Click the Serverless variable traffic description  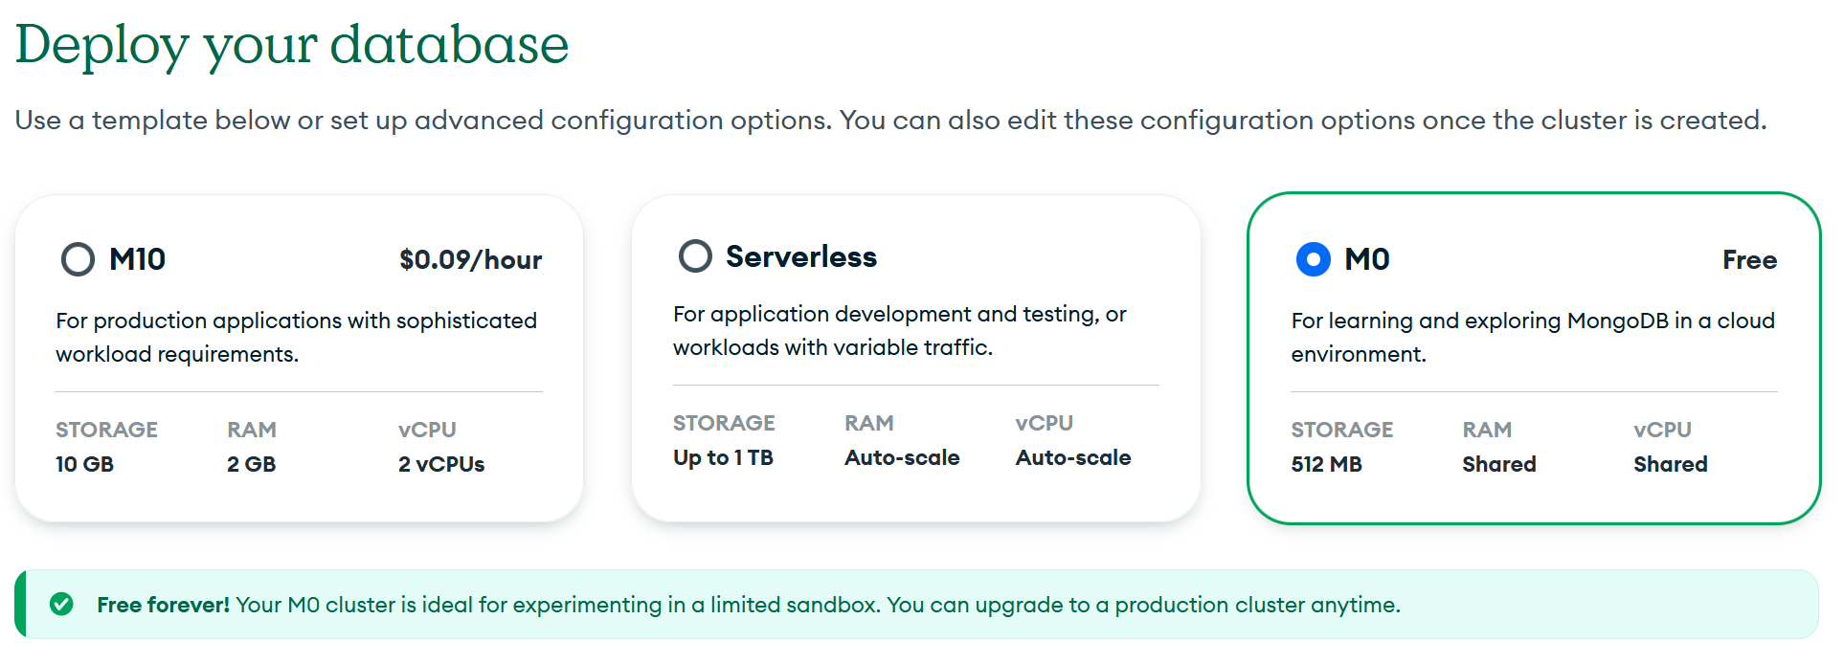coord(899,330)
